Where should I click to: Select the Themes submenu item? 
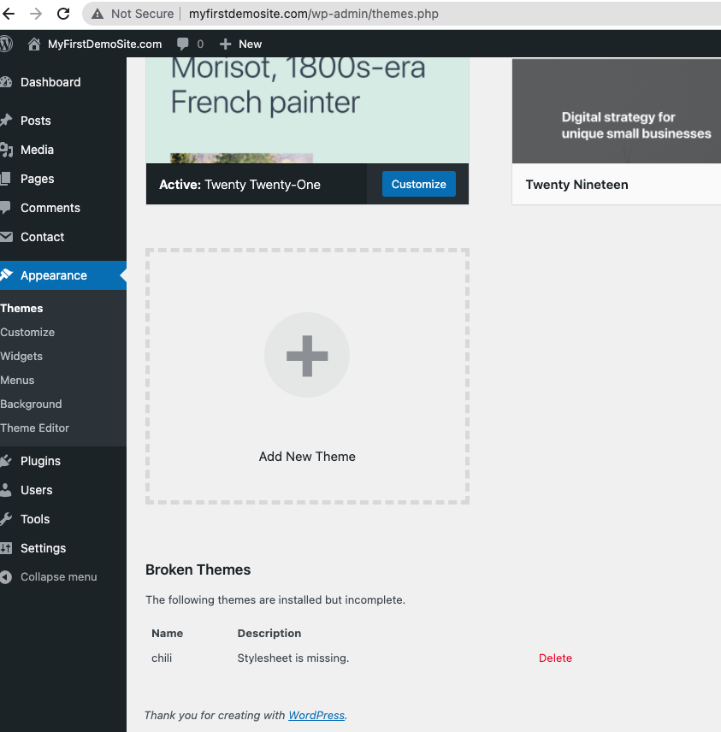tap(21, 308)
